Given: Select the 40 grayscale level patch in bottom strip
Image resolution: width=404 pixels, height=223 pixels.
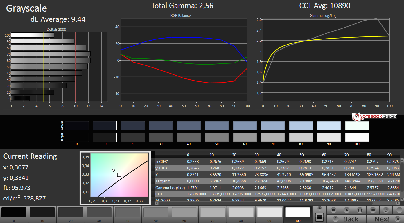Looking at the screenshot, I should point(128,214).
